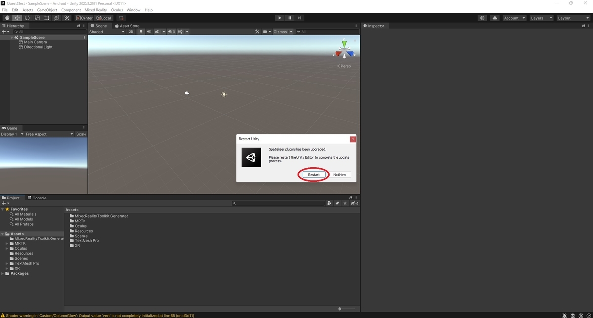Search Project by label icon

tap(337, 203)
